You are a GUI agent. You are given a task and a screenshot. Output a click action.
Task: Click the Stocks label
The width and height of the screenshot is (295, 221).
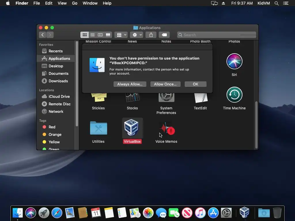tap(132, 108)
